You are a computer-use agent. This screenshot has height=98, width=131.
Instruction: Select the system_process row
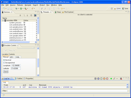click(x=19, y=23)
